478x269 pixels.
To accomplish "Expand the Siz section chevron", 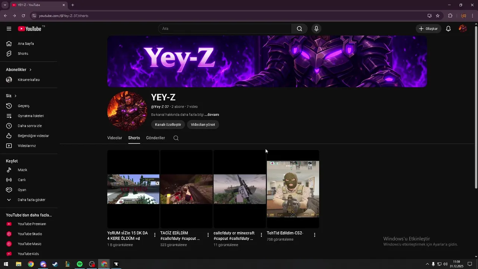I will [x=15, y=96].
